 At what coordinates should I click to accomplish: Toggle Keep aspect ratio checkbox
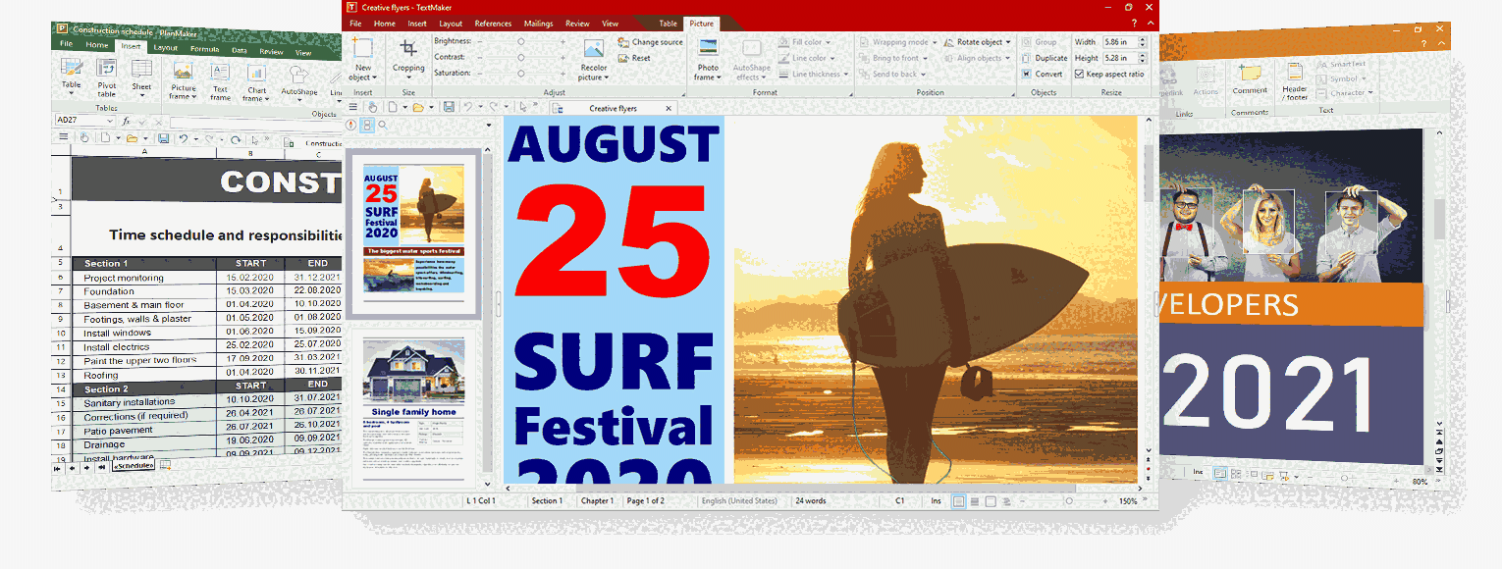pyautogui.click(x=1079, y=74)
